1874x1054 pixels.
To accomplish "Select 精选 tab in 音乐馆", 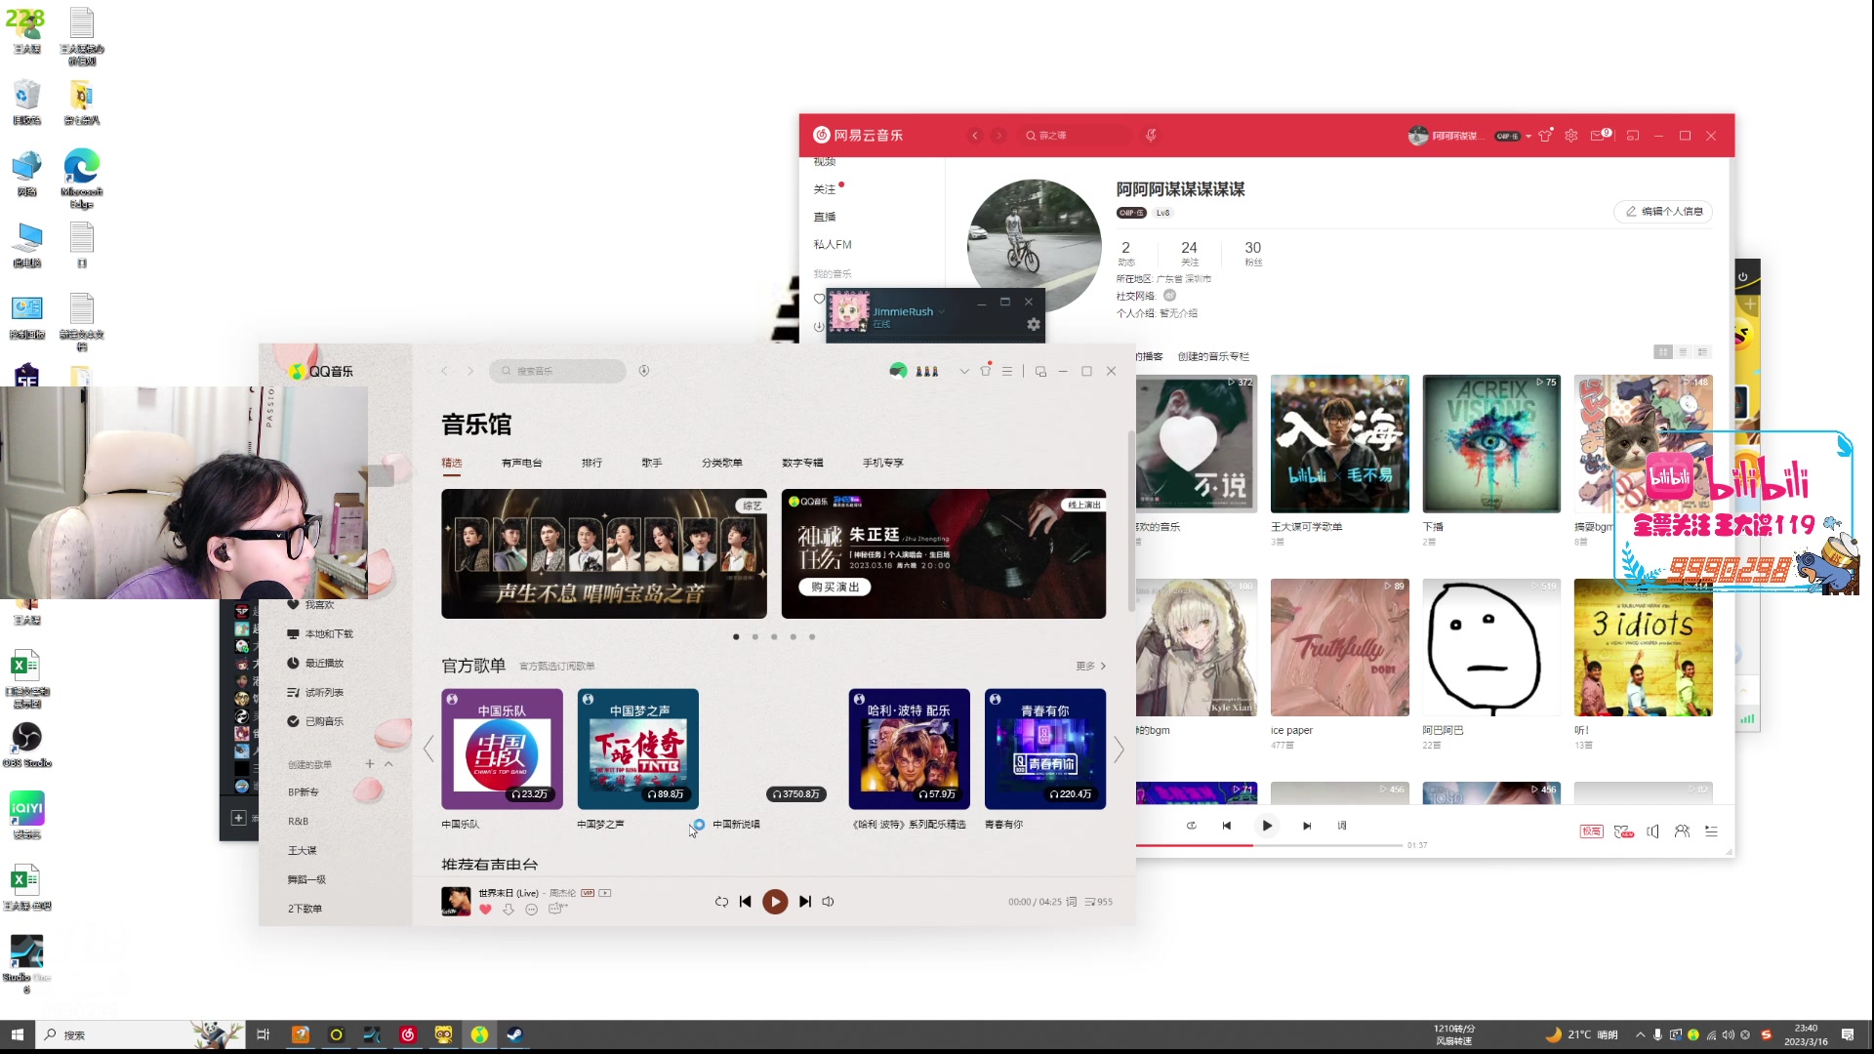I will click(x=452, y=463).
